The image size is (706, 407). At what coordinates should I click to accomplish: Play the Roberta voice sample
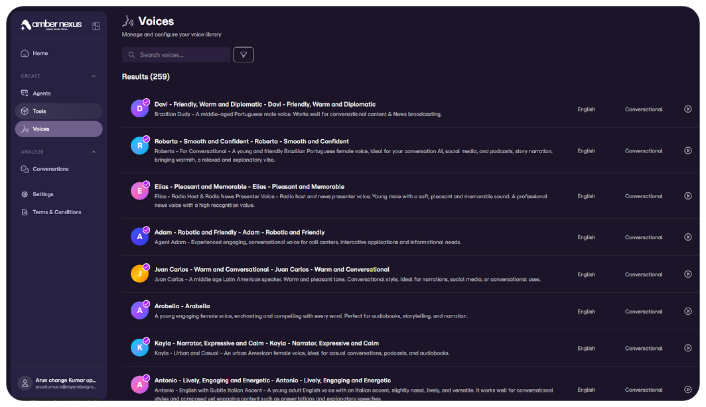point(688,150)
